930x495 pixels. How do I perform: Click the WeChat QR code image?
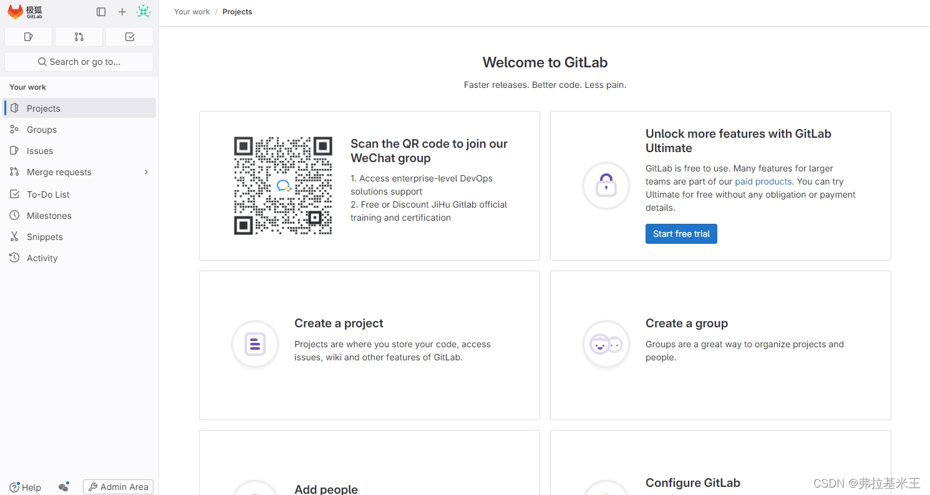283,186
